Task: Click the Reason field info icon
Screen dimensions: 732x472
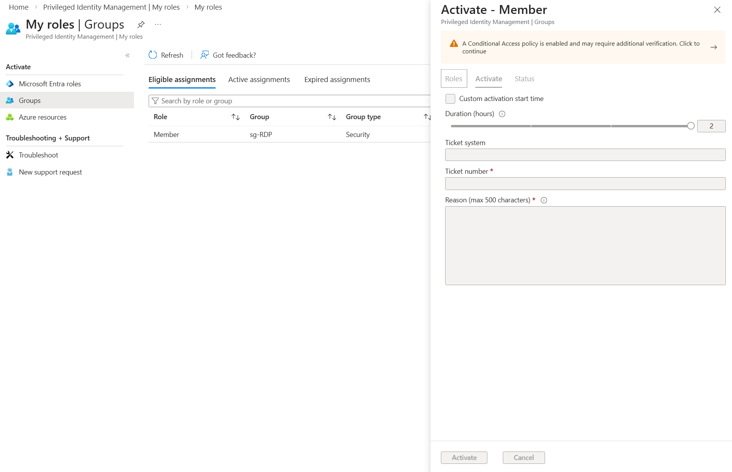Action: click(544, 200)
